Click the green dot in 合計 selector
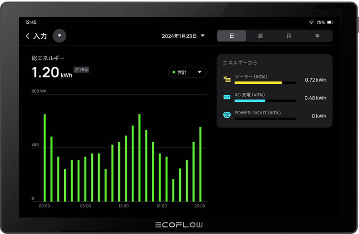 (x=174, y=72)
